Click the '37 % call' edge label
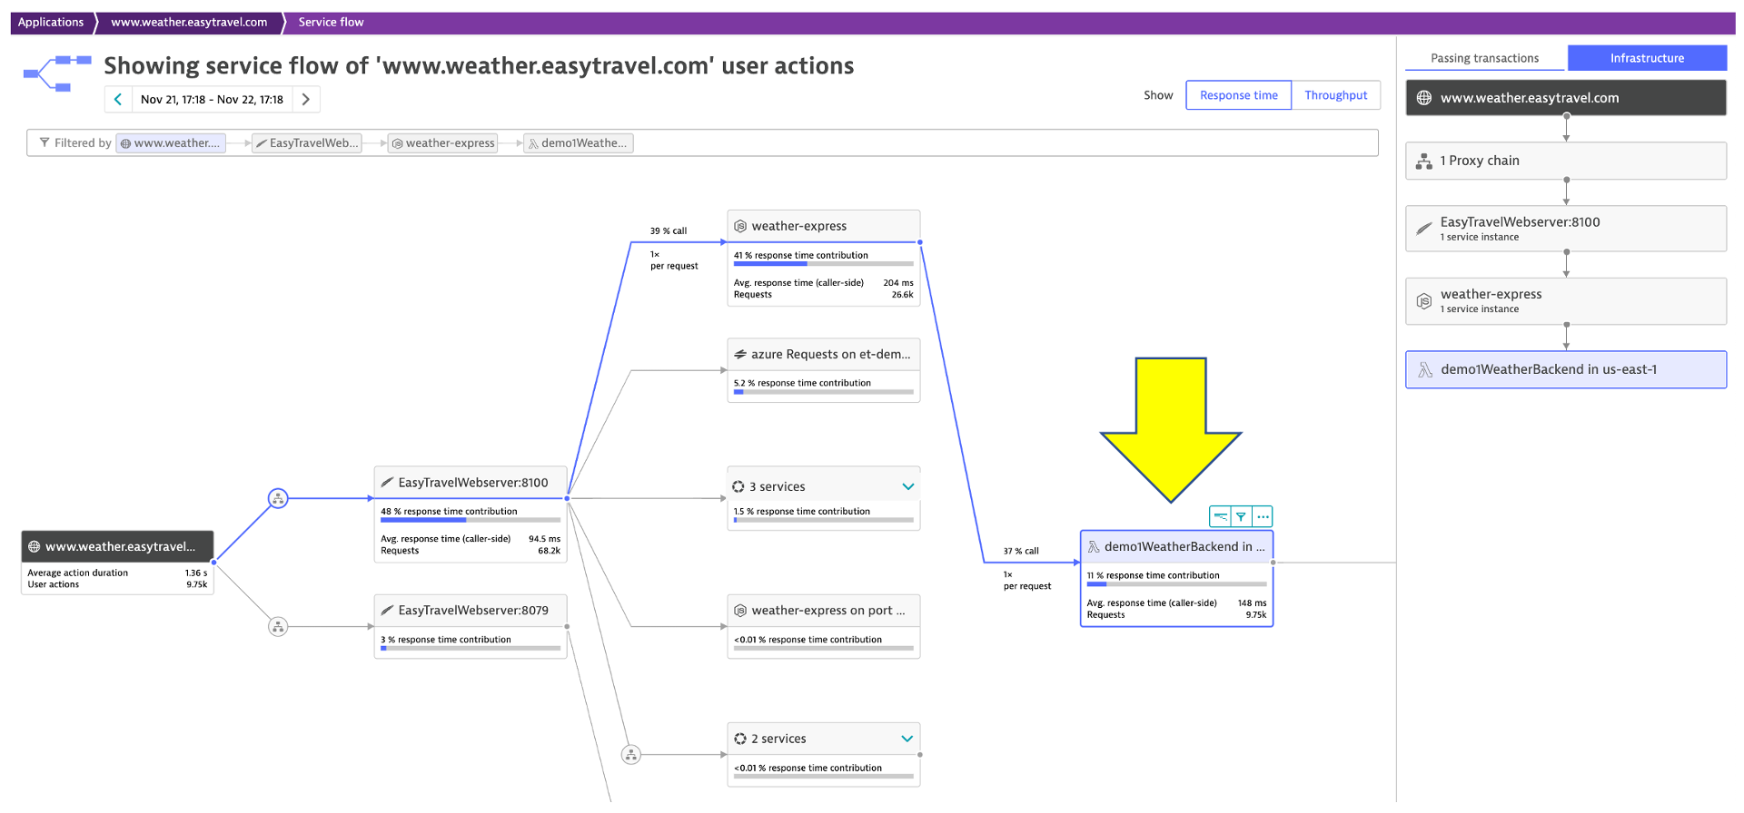 pyautogui.click(x=1021, y=552)
